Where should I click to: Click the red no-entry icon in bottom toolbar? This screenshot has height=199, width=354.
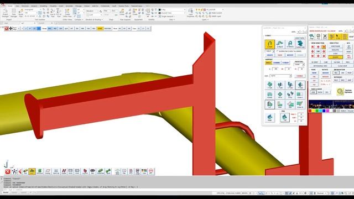pyautogui.click(x=151, y=171)
